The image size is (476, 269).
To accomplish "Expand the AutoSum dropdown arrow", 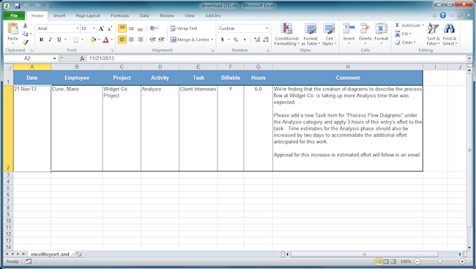I will point(423,25).
